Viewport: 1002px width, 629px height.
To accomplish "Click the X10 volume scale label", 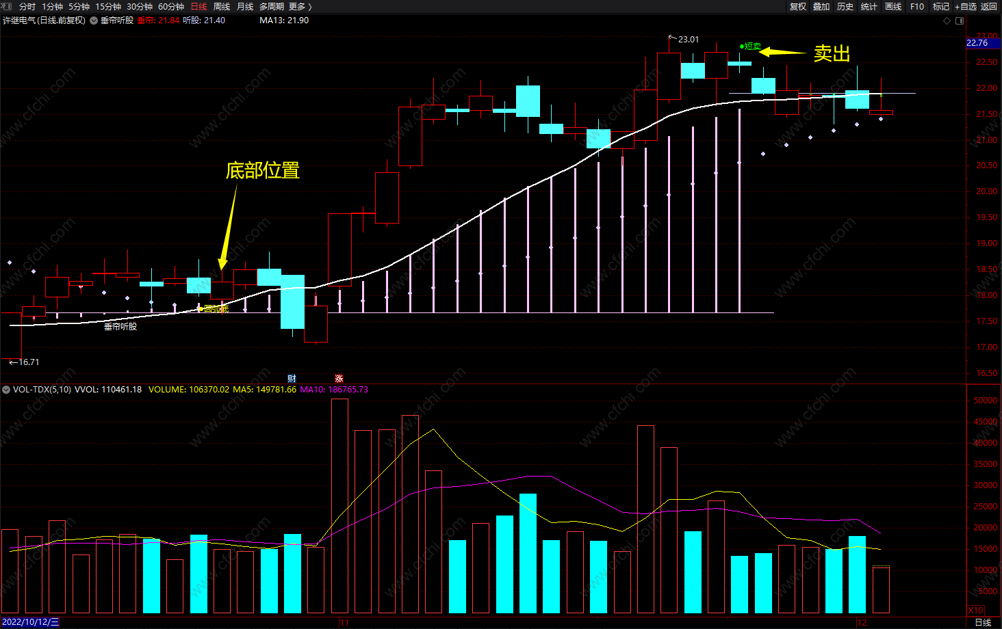I will pyautogui.click(x=976, y=610).
